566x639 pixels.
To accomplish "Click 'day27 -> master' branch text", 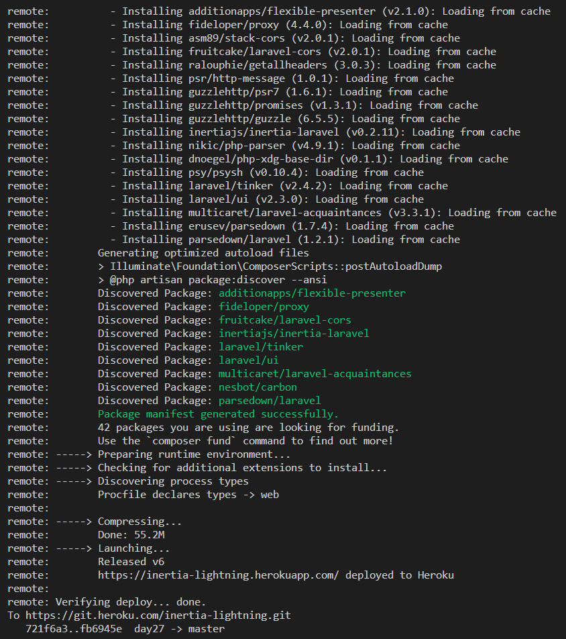I will (179, 629).
